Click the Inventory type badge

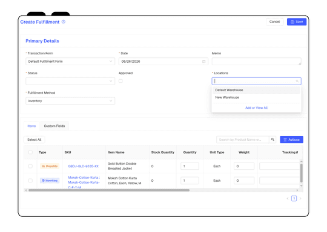[50, 181]
